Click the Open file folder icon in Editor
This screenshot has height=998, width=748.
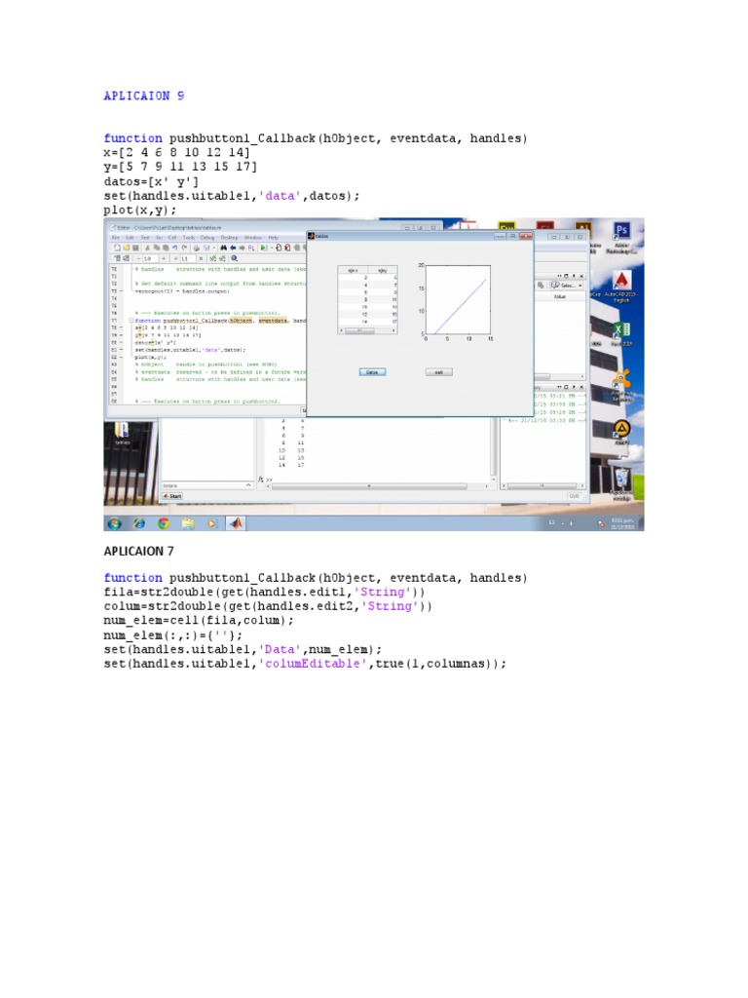(x=126, y=248)
